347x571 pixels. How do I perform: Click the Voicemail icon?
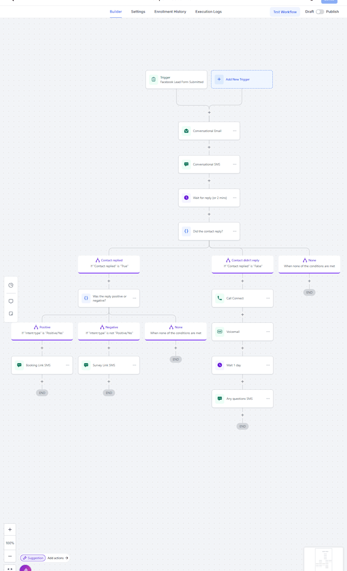[220, 332]
